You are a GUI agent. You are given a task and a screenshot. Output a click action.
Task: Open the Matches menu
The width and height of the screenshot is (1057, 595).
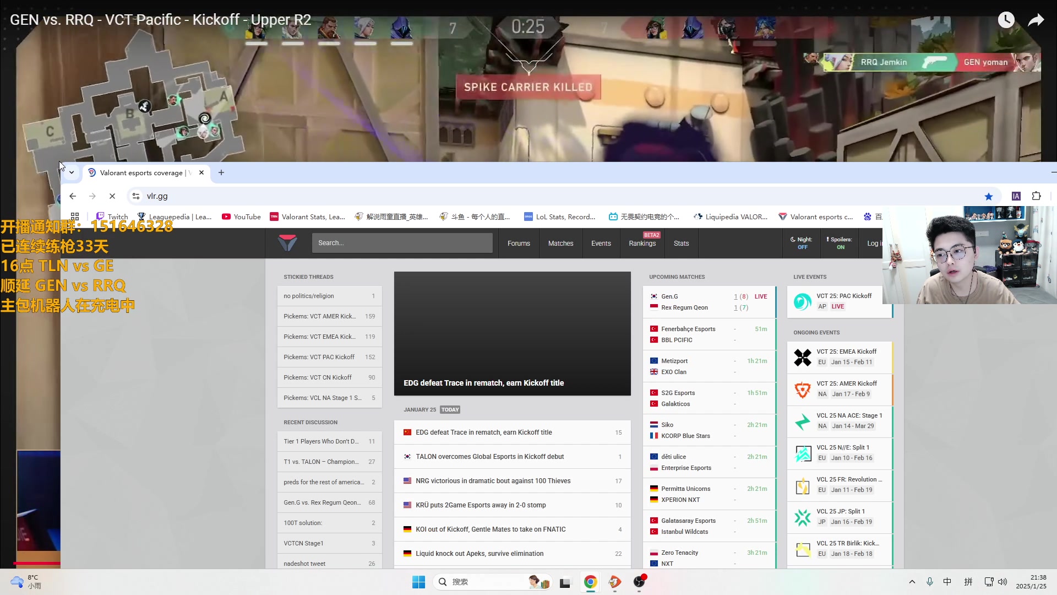[560, 243]
